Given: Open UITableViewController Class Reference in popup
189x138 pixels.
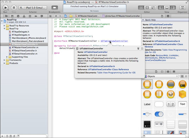Looking at the screenshot, I should tap(108, 69).
